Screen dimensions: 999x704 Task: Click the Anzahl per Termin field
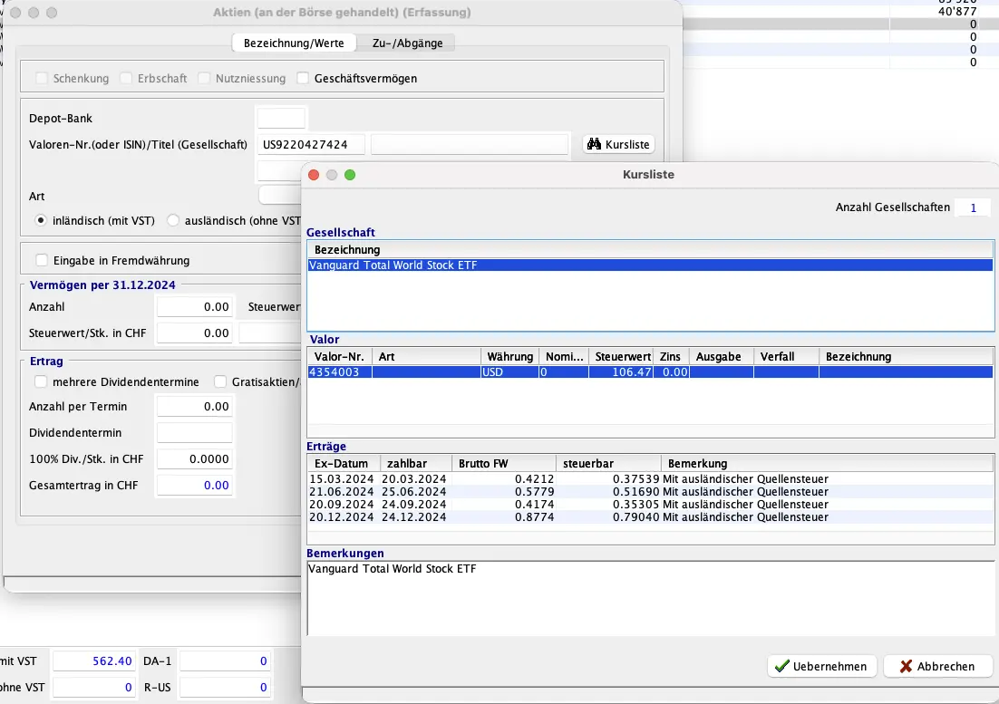tap(194, 407)
